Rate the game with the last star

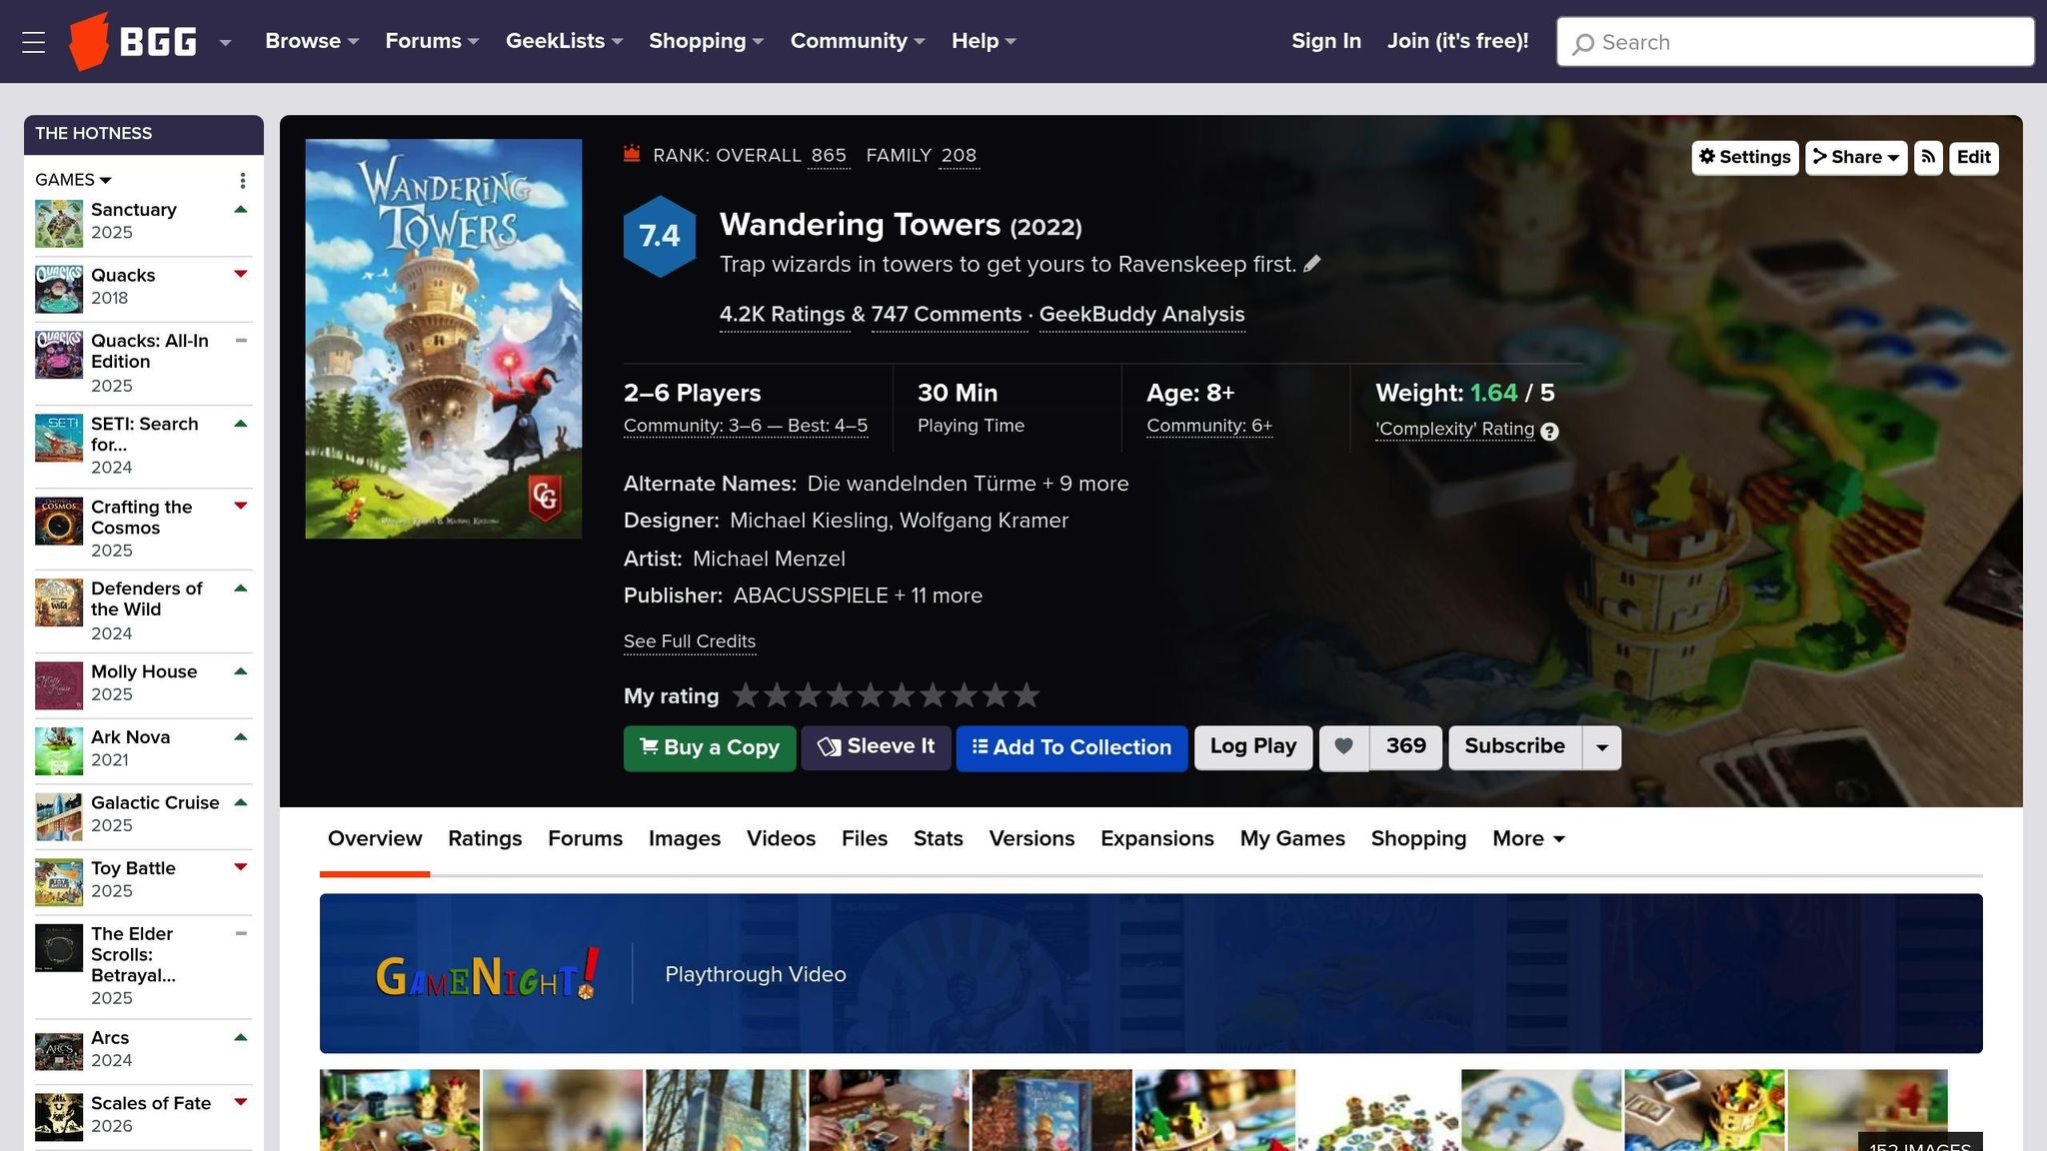(x=1026, y=695)
